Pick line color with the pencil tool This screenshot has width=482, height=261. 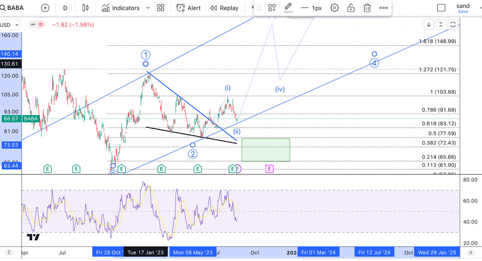point(288,8)
